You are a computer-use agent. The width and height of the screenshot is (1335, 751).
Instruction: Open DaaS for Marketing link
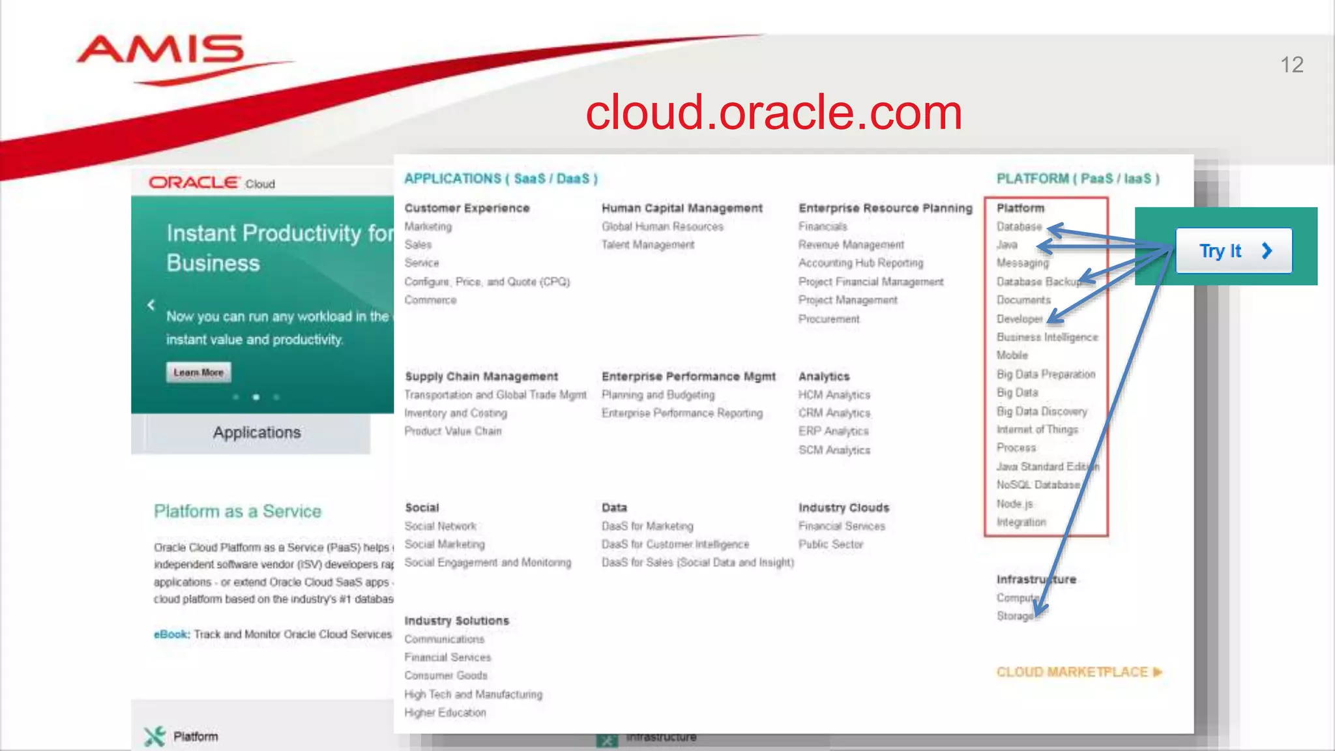647,526
